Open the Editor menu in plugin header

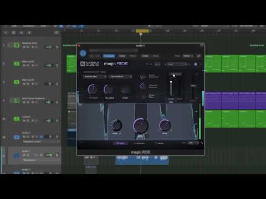187,56
